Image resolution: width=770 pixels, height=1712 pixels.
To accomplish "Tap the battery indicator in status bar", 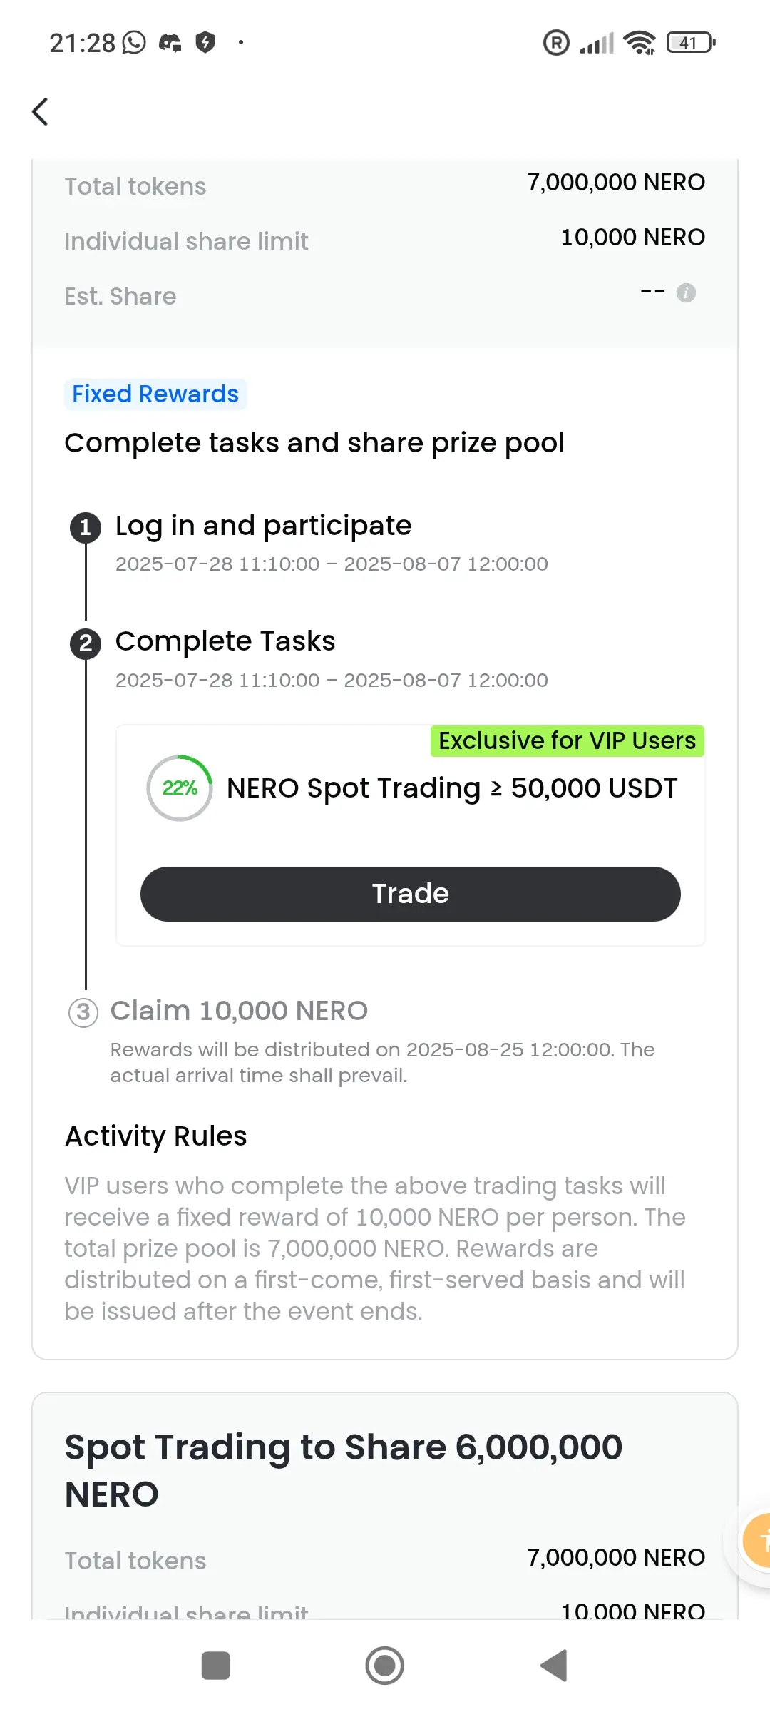I will click(x=691, y=43).
